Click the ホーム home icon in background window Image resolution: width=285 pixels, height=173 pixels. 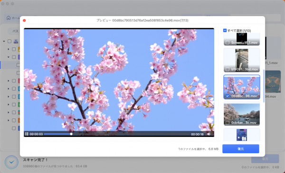point(9,18)
